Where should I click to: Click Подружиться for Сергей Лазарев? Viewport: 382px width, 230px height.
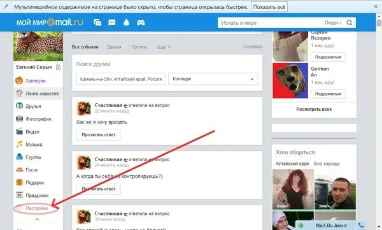[328, 57]
